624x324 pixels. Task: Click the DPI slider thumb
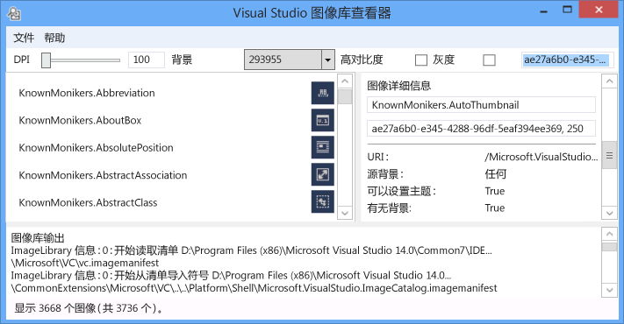point(47,60)
